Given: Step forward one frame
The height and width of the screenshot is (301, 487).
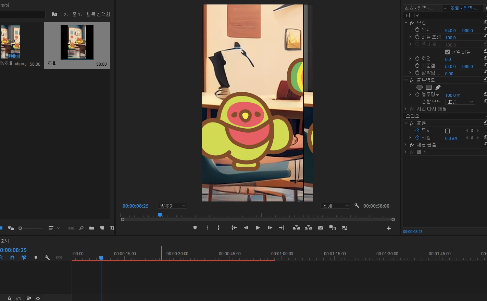Looking at the screenshot, I should (x=270, y=228).
